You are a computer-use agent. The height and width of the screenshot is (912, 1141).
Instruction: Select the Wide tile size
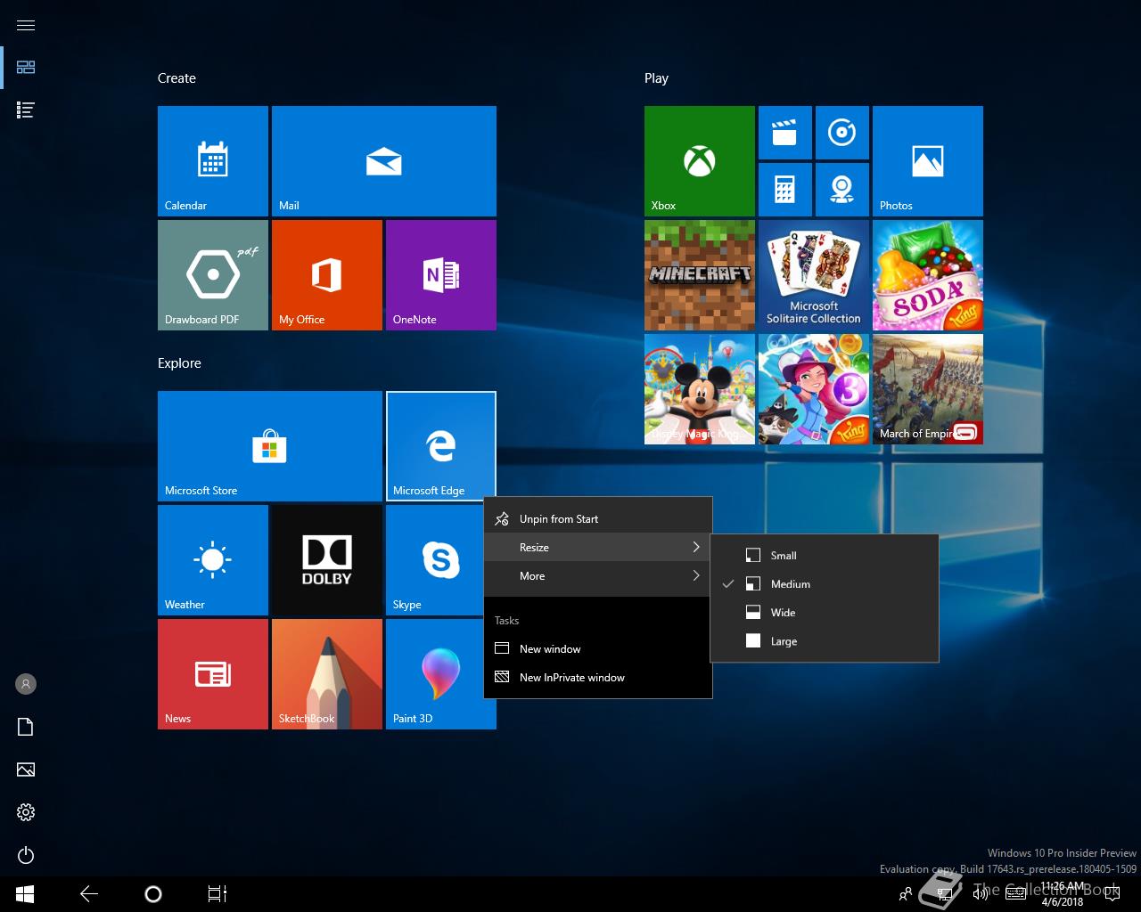pos(825,613)
